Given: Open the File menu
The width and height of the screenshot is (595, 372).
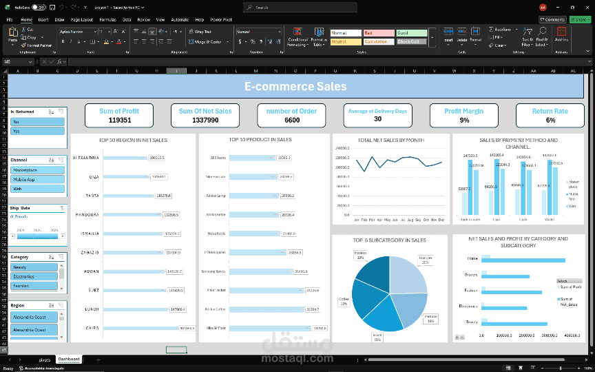Looking at the screenshot, I should click(10, 20).
